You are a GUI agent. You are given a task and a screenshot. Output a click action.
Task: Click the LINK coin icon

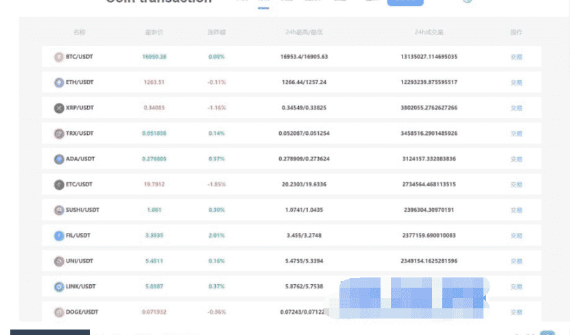(59, 286)
